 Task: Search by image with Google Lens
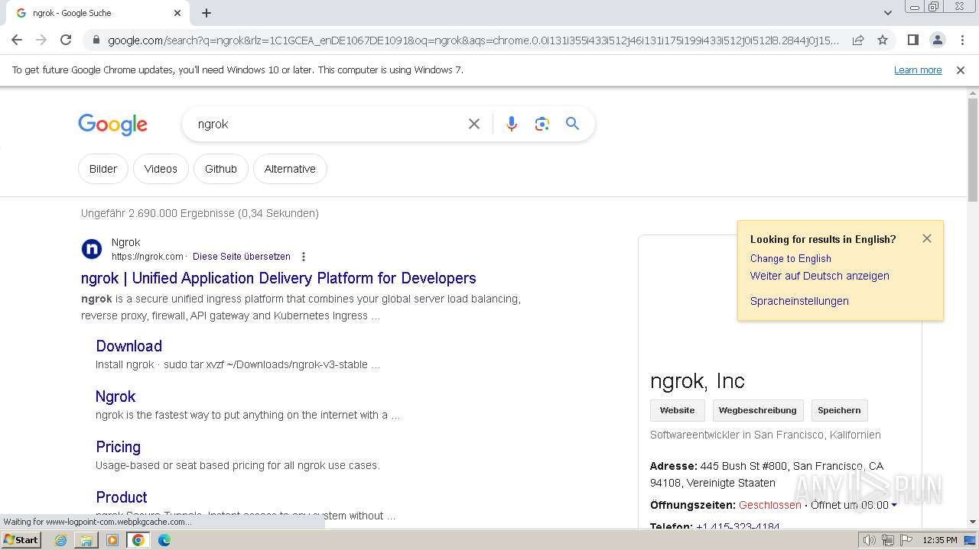[x=542, y=124]
